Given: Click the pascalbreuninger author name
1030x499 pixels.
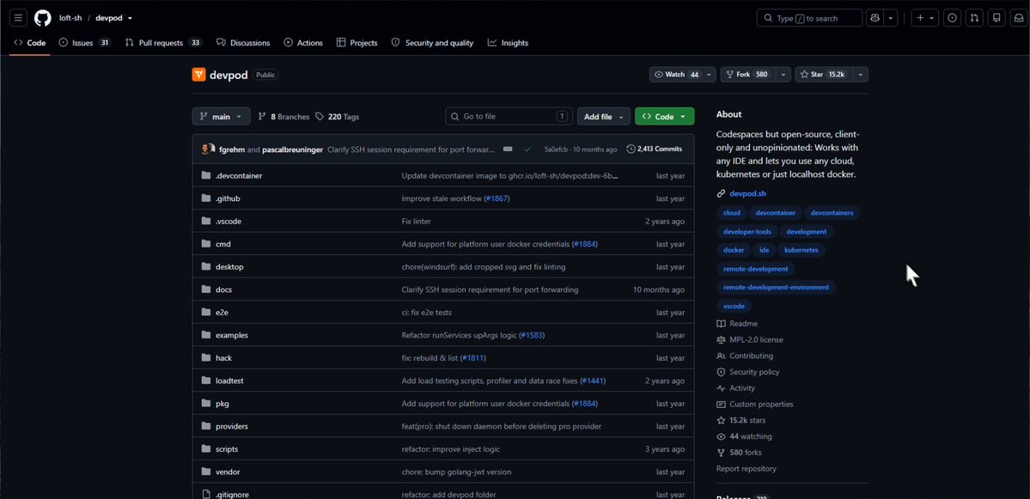Looking at the screenshot, I should coord(292,149).
